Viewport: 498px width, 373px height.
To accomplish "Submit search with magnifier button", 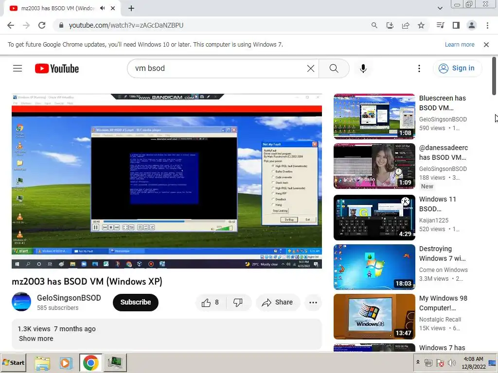I will 334,68.
